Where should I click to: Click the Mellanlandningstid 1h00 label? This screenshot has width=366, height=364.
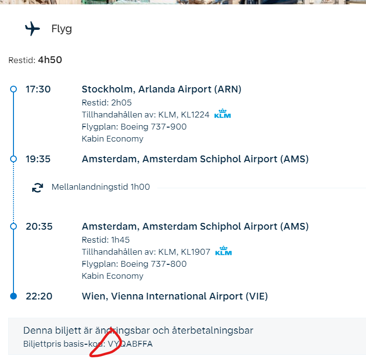point(101,187)
